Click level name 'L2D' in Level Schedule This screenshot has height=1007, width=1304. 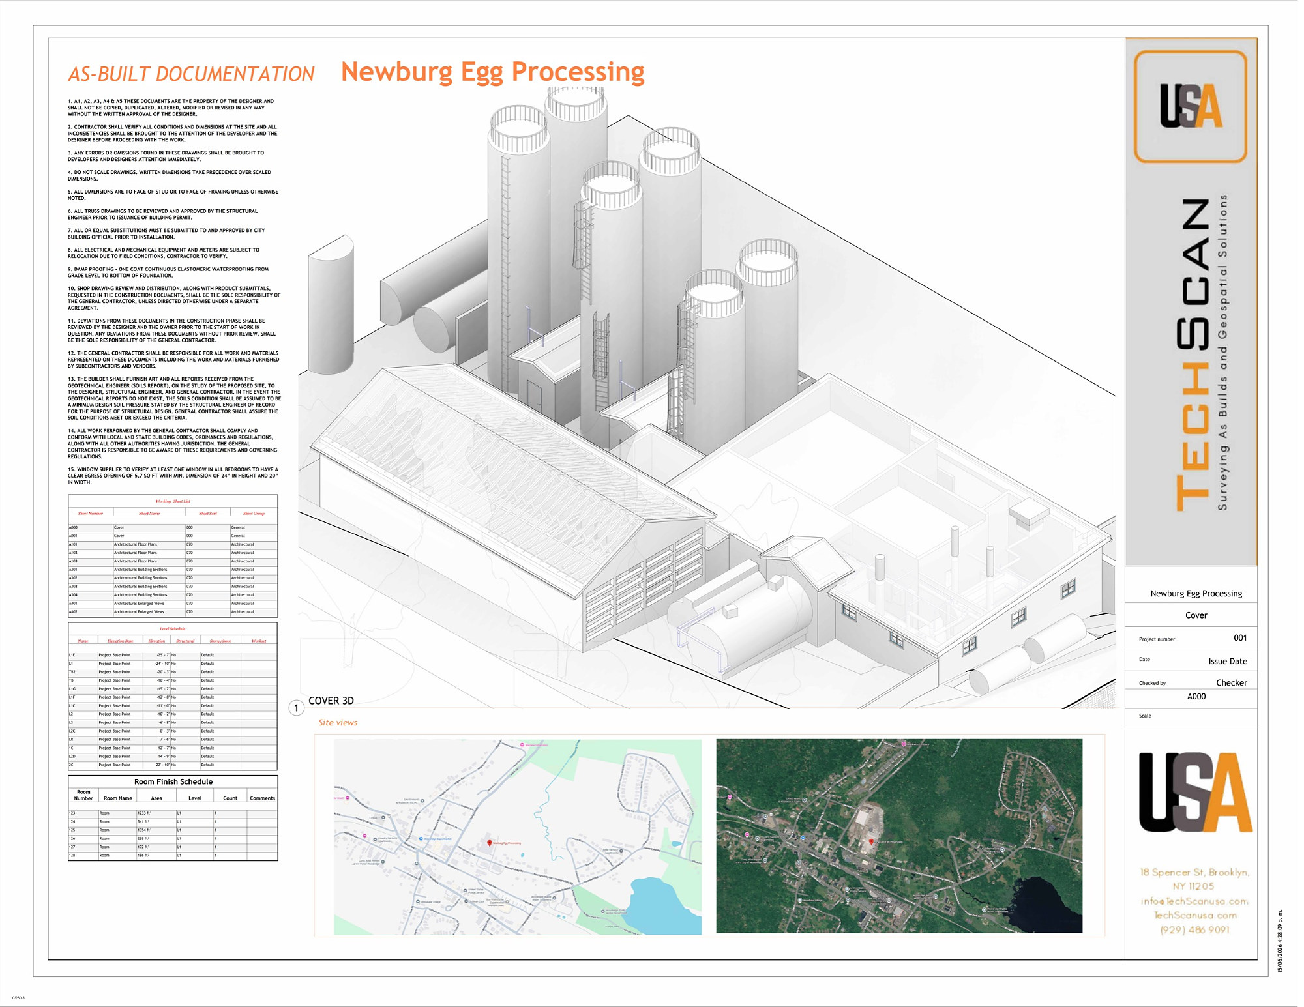coord(72,757)
